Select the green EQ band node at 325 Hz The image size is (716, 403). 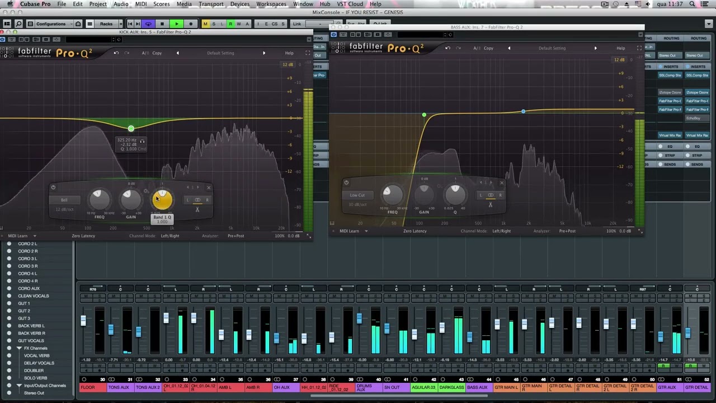pos(131,129)
